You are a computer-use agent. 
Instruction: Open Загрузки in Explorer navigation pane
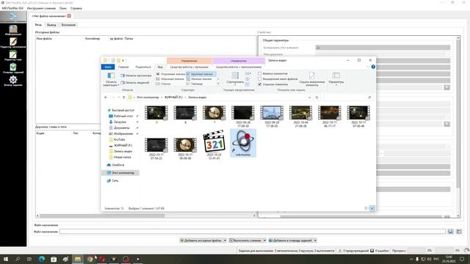[x=120, y=122]
